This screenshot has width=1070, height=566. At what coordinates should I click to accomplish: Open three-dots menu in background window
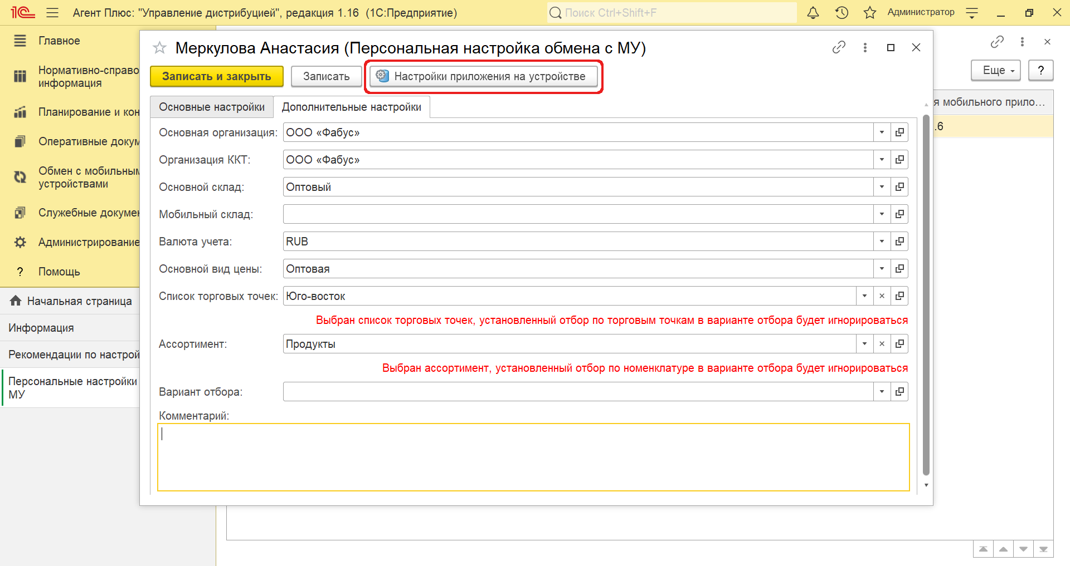(1022, 42)
